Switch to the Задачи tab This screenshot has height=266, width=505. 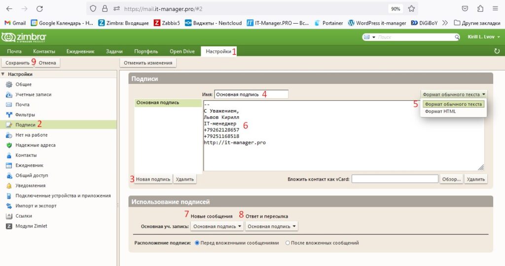[x=114, y=51]
